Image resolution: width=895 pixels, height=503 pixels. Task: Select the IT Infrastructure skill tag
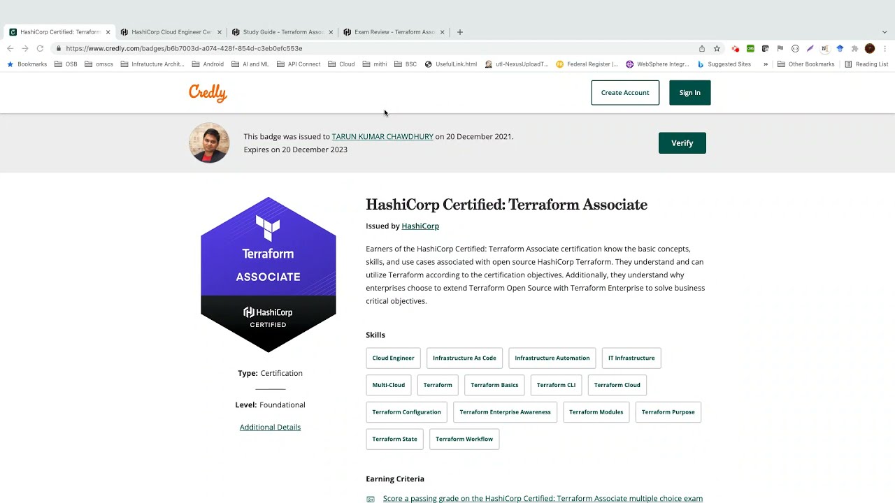631,358
